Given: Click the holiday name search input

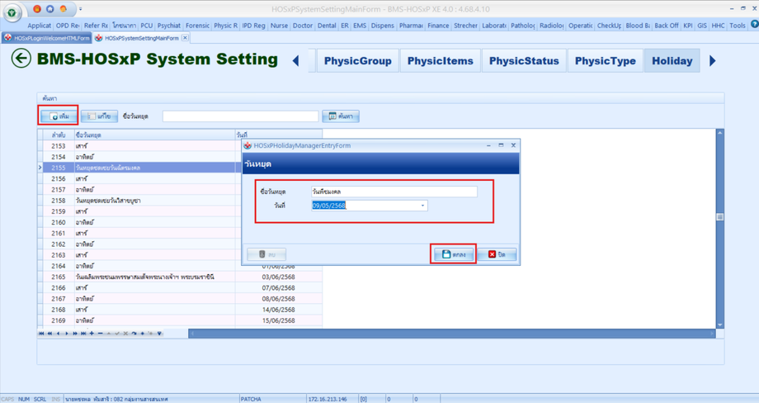Looking at the screenshot, I should coord(241,116).
